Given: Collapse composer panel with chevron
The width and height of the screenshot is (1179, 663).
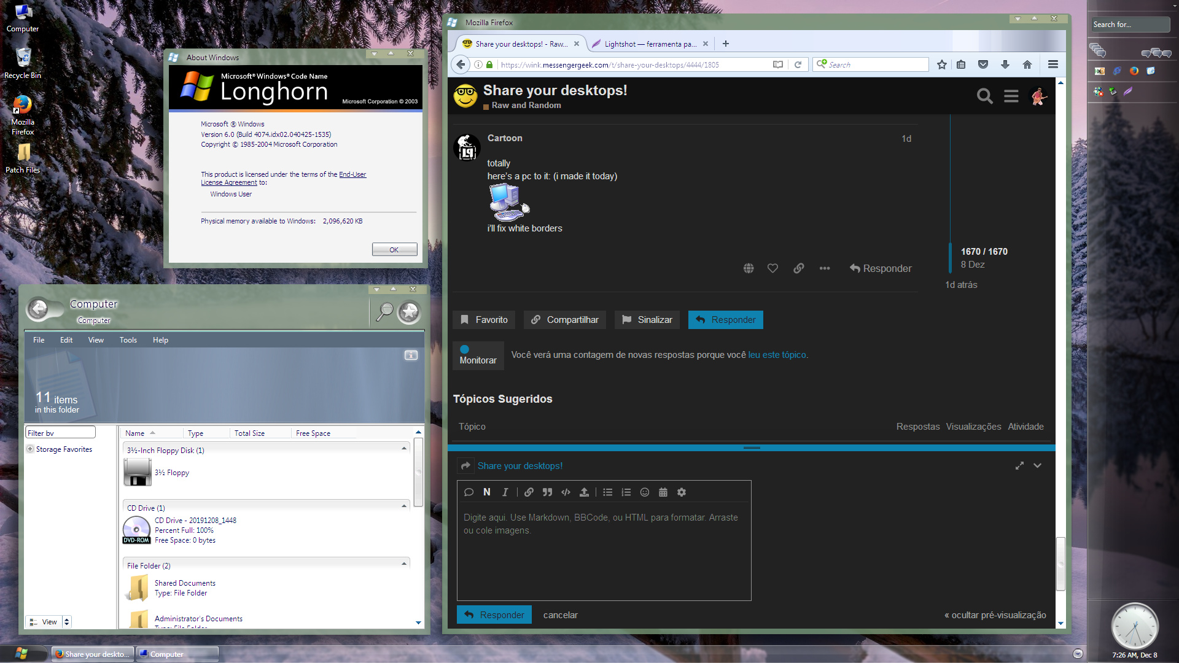Looking at the screenshot, I should (1037, 466).
